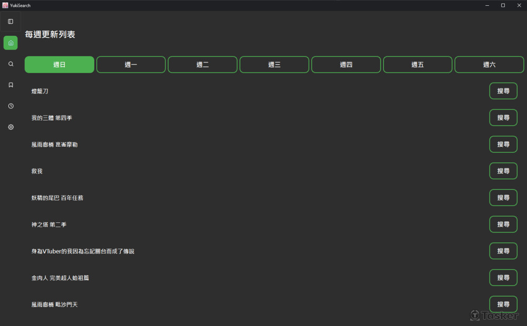The height and width of the screenshot is (326, 527).
Task: Search for 救我 using its 搜尋 button
Action: (x=503, y=171)
